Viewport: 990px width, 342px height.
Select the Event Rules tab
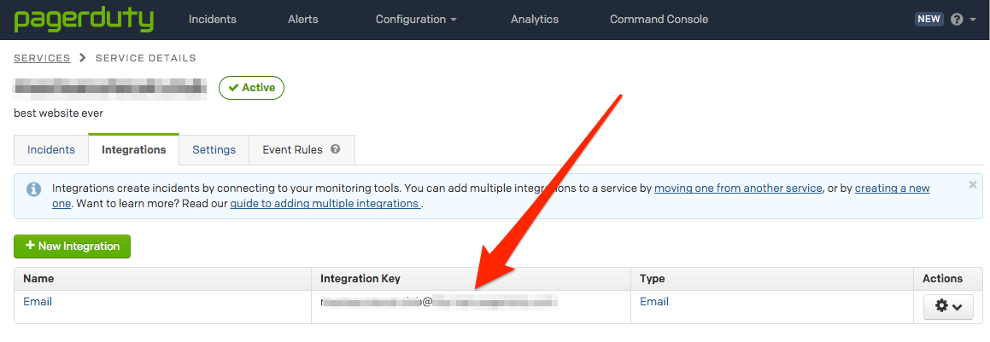(292, 150)
